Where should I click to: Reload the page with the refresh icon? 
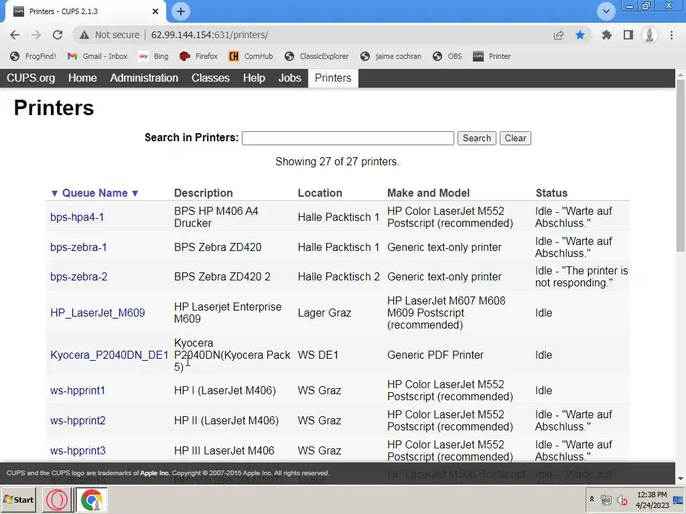58,35
